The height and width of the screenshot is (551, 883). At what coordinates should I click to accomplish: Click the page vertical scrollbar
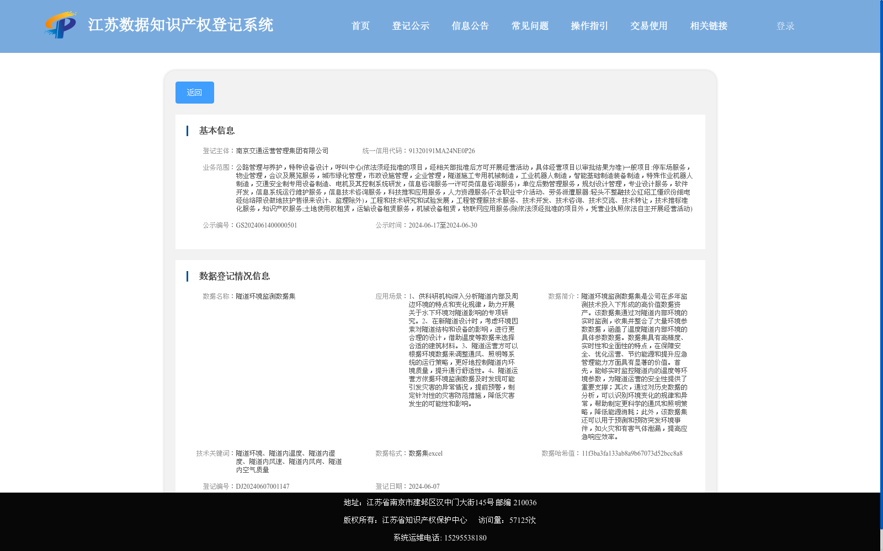881,264
